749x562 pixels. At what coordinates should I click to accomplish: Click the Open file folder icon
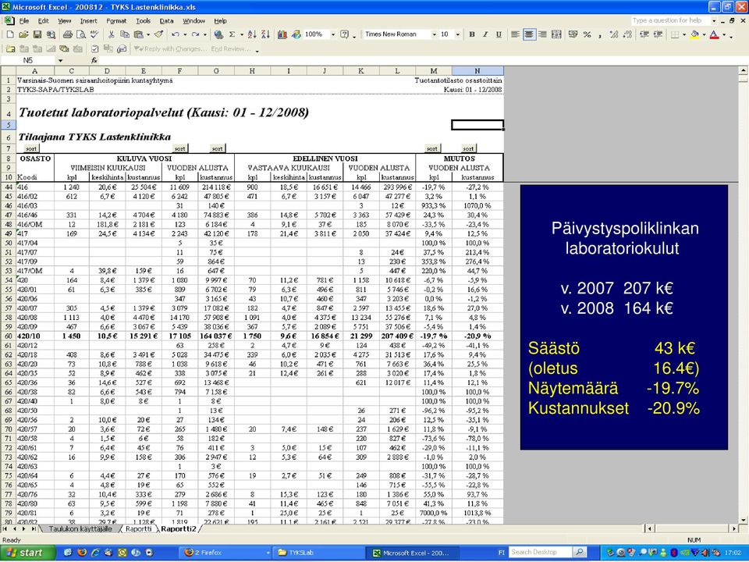pos(23,34)
